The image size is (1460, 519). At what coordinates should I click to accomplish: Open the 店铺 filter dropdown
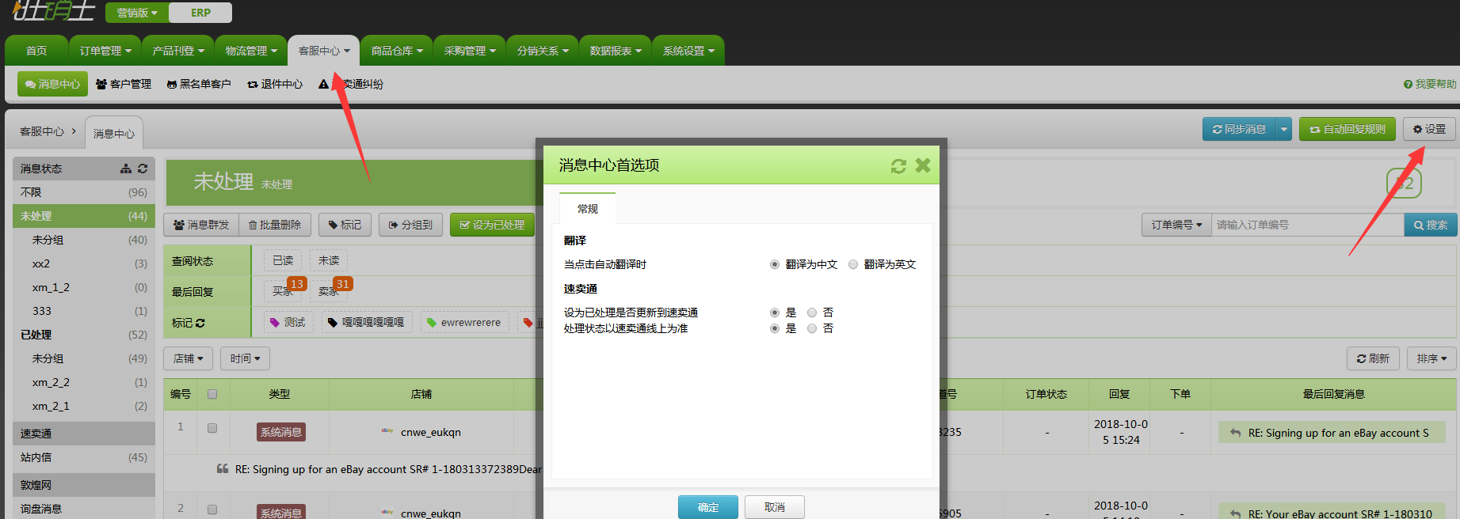coord(189,358)
